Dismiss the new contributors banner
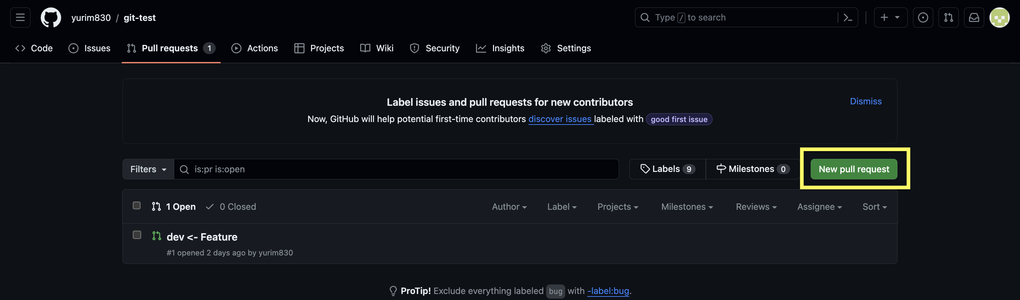 point(866,101)
